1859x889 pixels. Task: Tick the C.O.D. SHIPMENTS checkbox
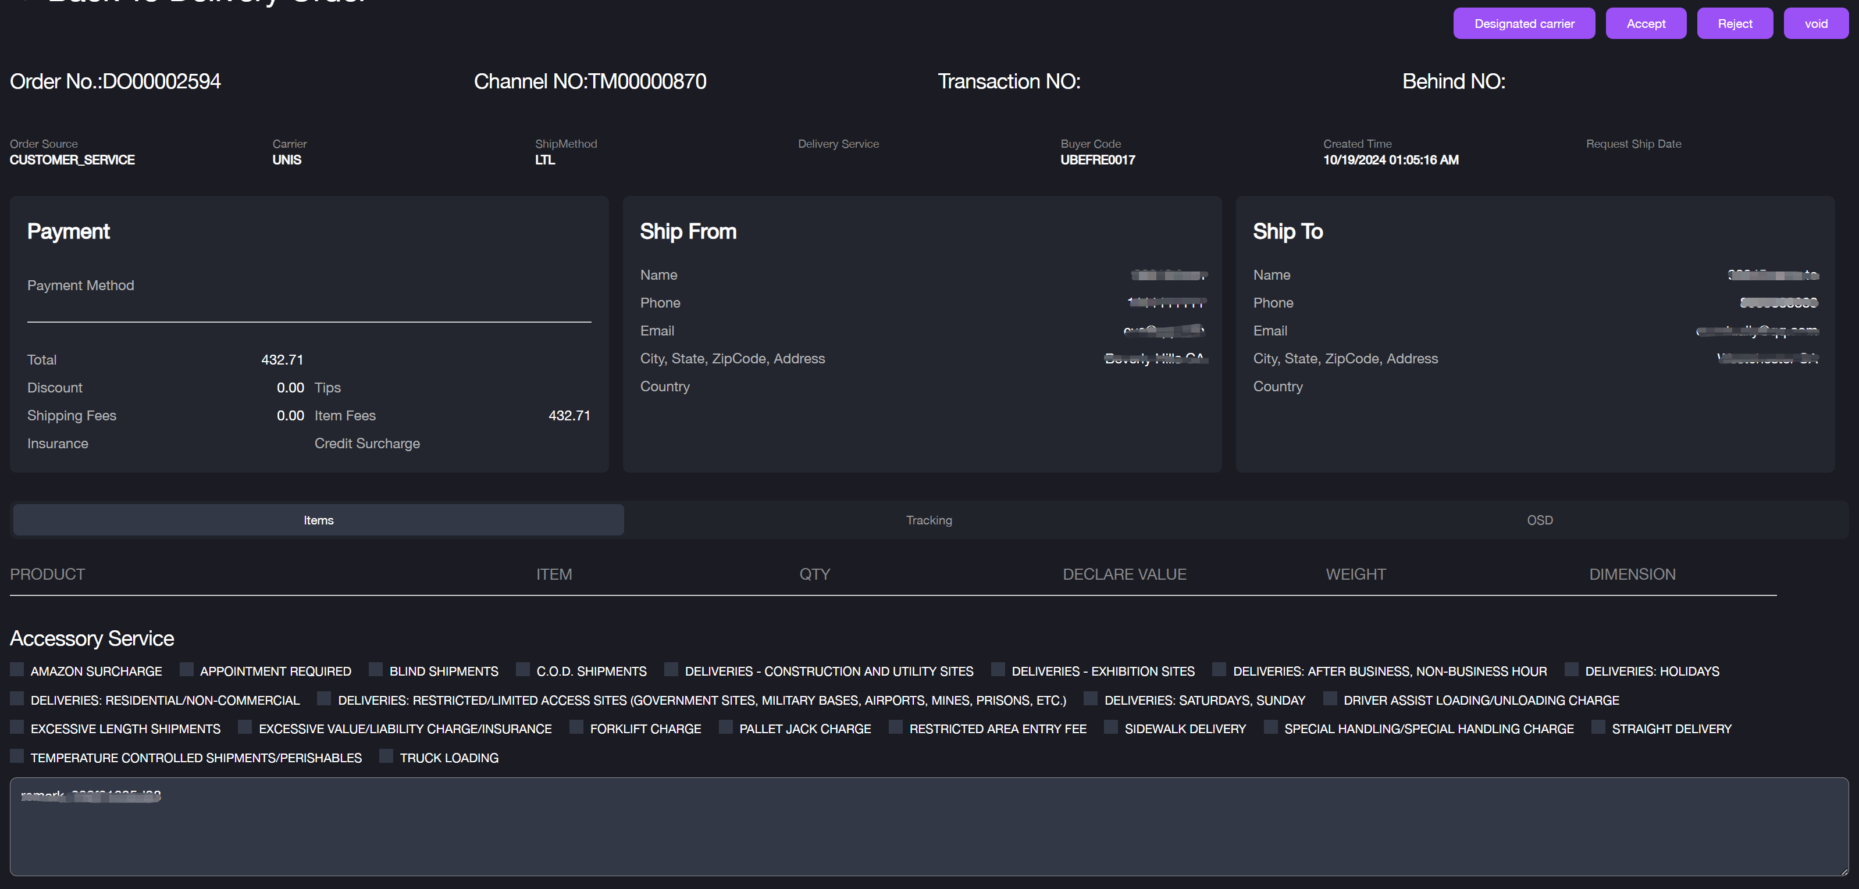(x=523, y=670)
